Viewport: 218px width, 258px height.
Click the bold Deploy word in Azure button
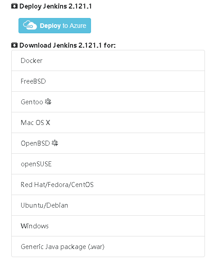[x=50, y=26]
